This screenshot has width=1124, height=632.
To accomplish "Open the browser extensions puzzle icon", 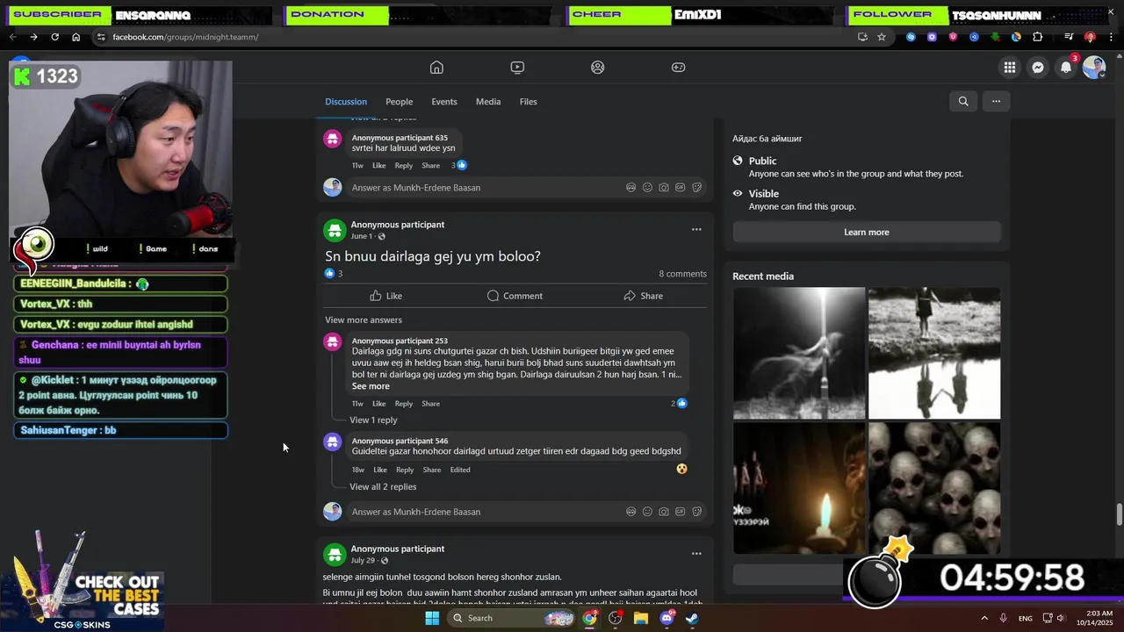I will click(x=1037, y=37).
